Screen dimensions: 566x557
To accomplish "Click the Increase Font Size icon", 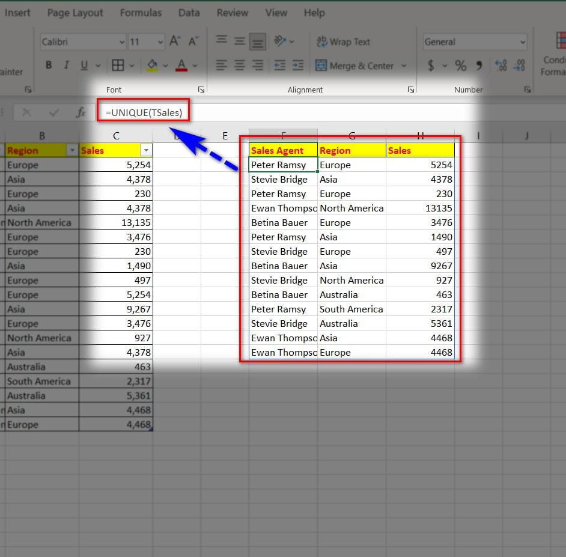I will coord(175,41).
